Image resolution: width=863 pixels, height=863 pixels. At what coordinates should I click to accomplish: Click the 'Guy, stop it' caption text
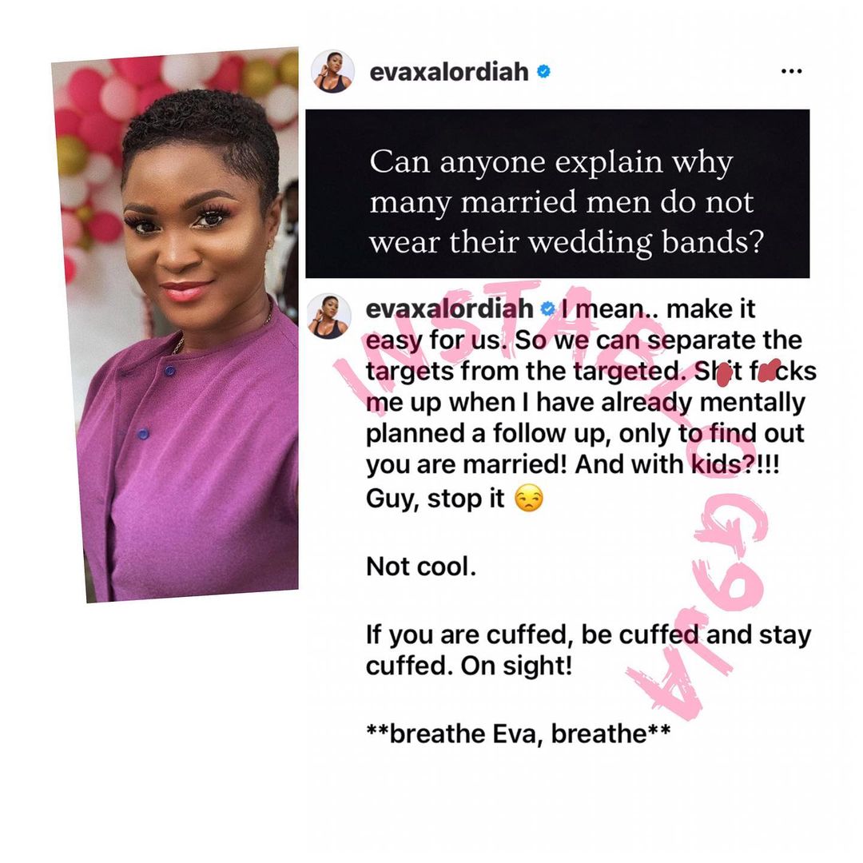(435, 499)
